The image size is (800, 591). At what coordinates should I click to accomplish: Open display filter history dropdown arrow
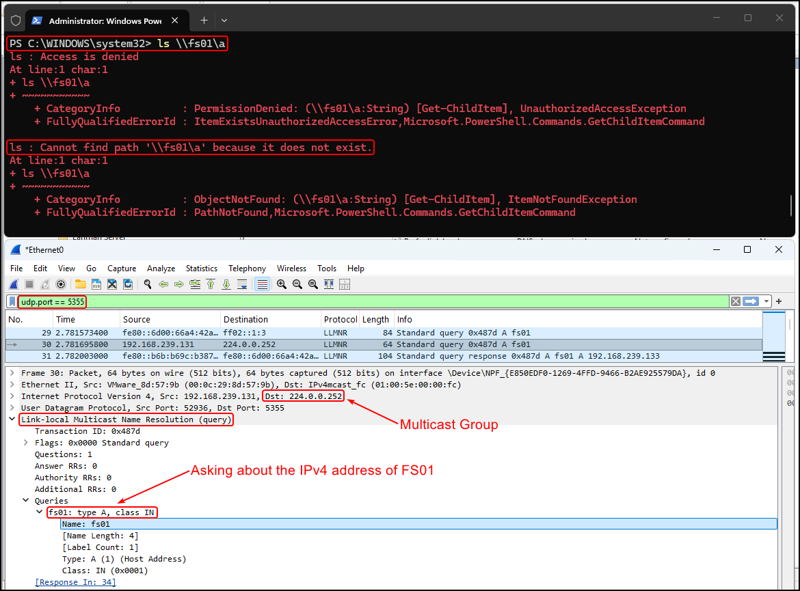coord(766,302)
